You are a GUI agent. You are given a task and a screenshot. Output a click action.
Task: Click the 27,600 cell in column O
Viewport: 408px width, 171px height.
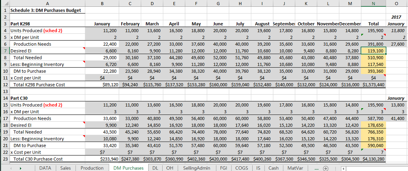(396, 44)
